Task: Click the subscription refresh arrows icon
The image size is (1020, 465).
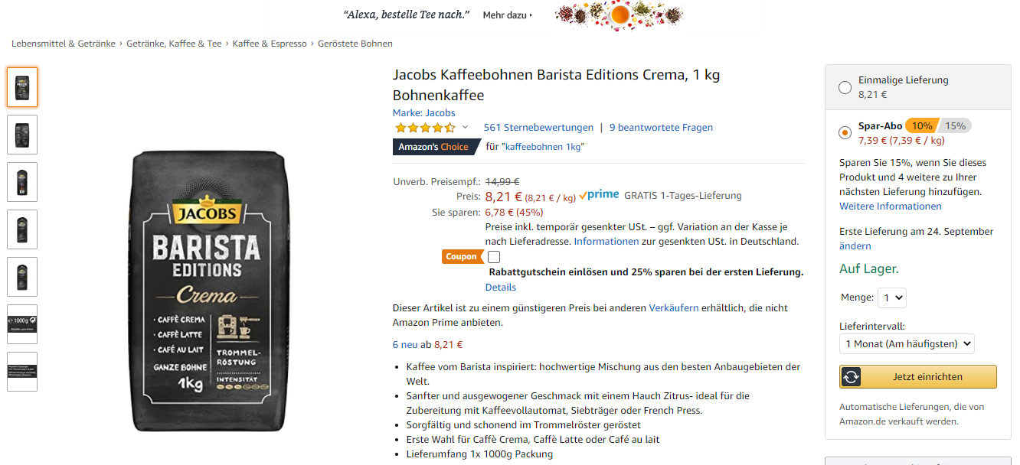Action: [851, 377]
